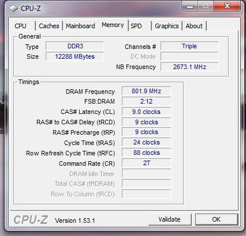The image size is (246, 236).
Task: Select the 2673.1 MHz NB Frequency value
Action: [x=189, y=67]
